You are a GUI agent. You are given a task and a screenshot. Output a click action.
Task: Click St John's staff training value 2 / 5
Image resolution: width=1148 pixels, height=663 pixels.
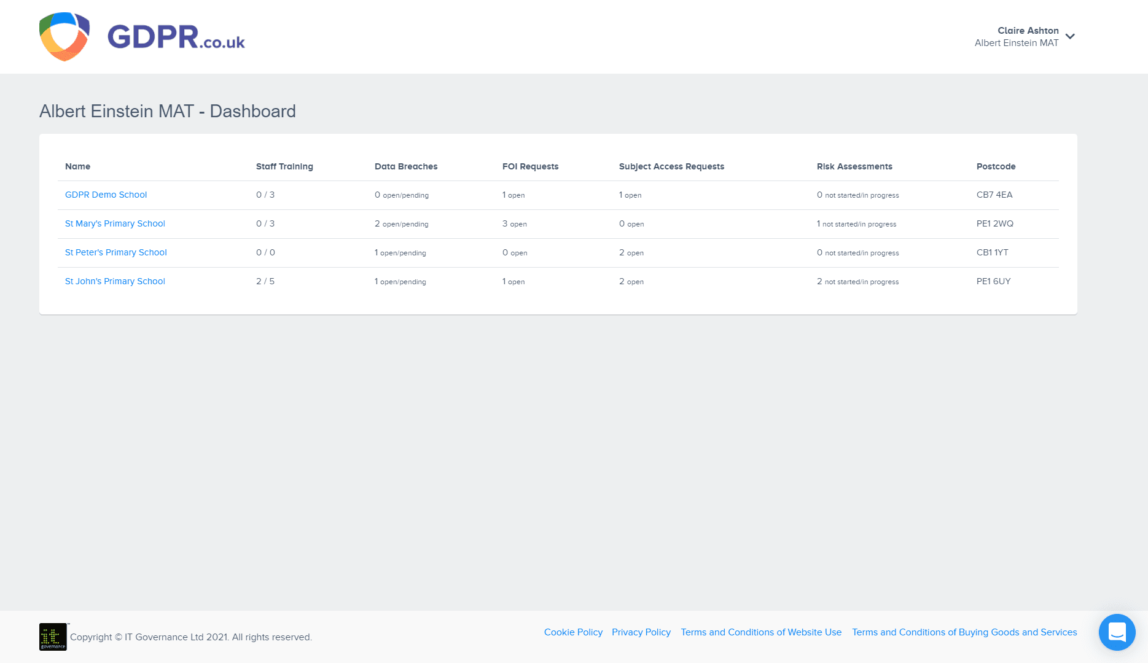click(x=265, y=281)
